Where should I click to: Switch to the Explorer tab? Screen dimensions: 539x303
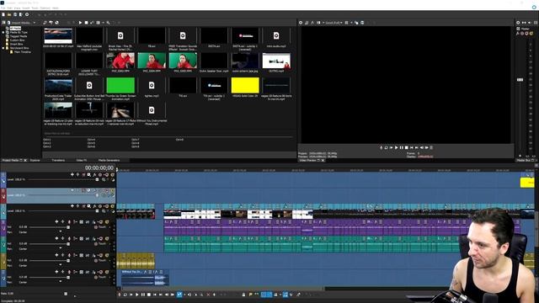click(35, 161)
